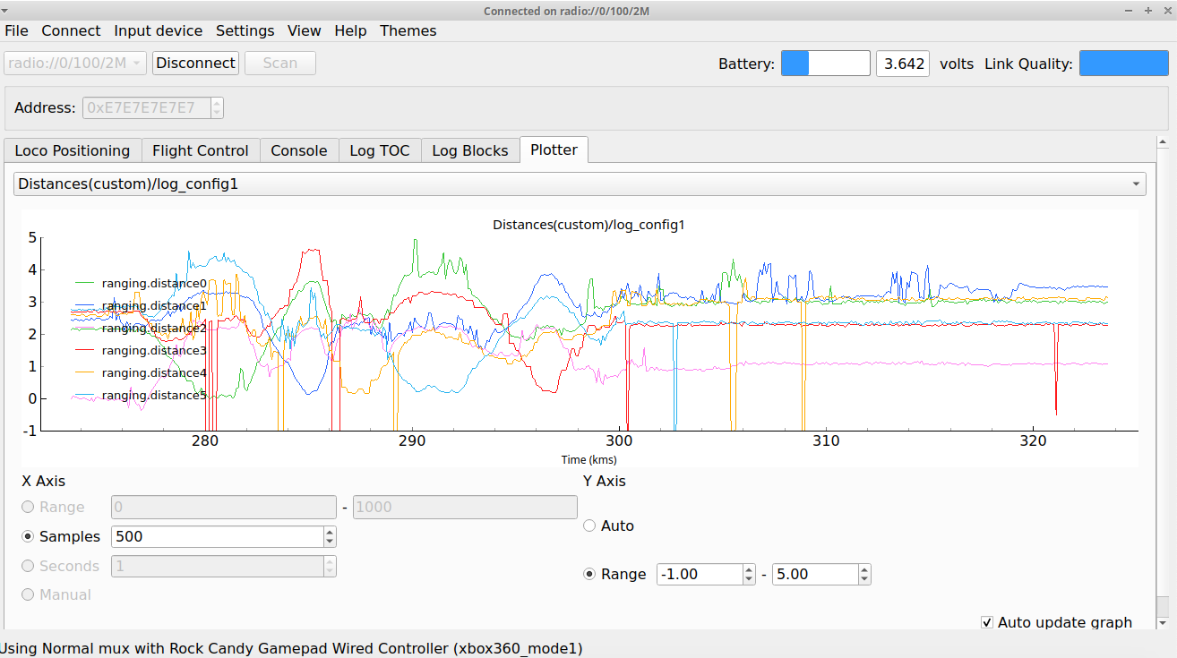Open the Input device menu
1177x658 pixels.
click(x=158, y=30)
